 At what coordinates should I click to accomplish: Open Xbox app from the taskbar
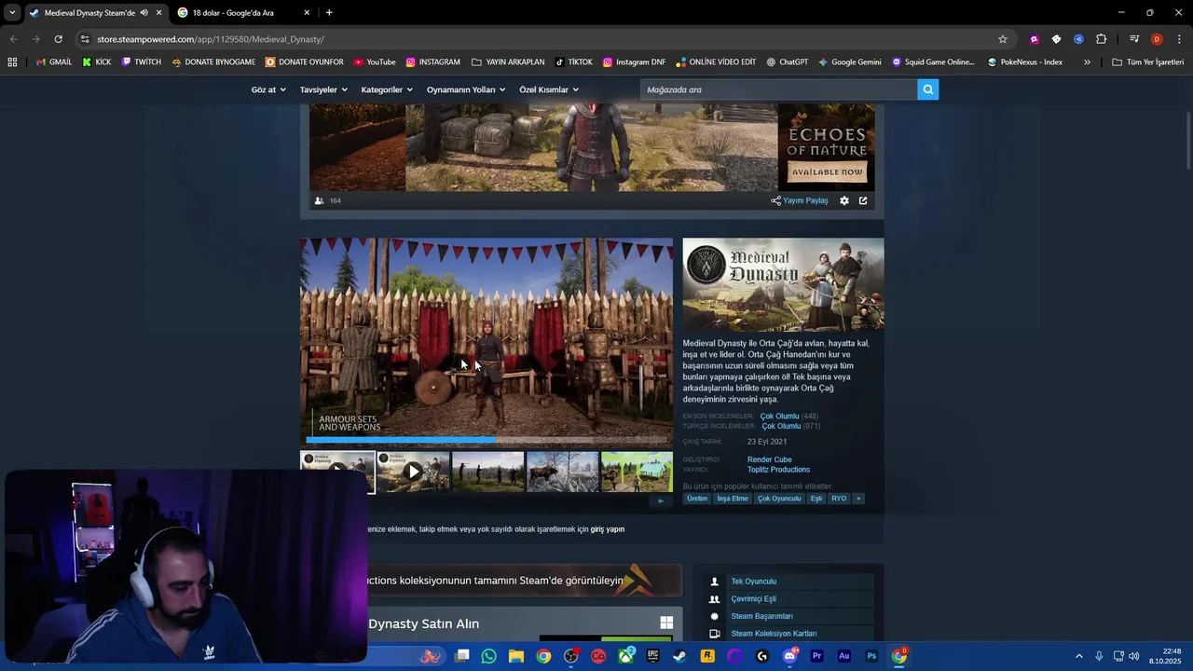pos(626,656)
